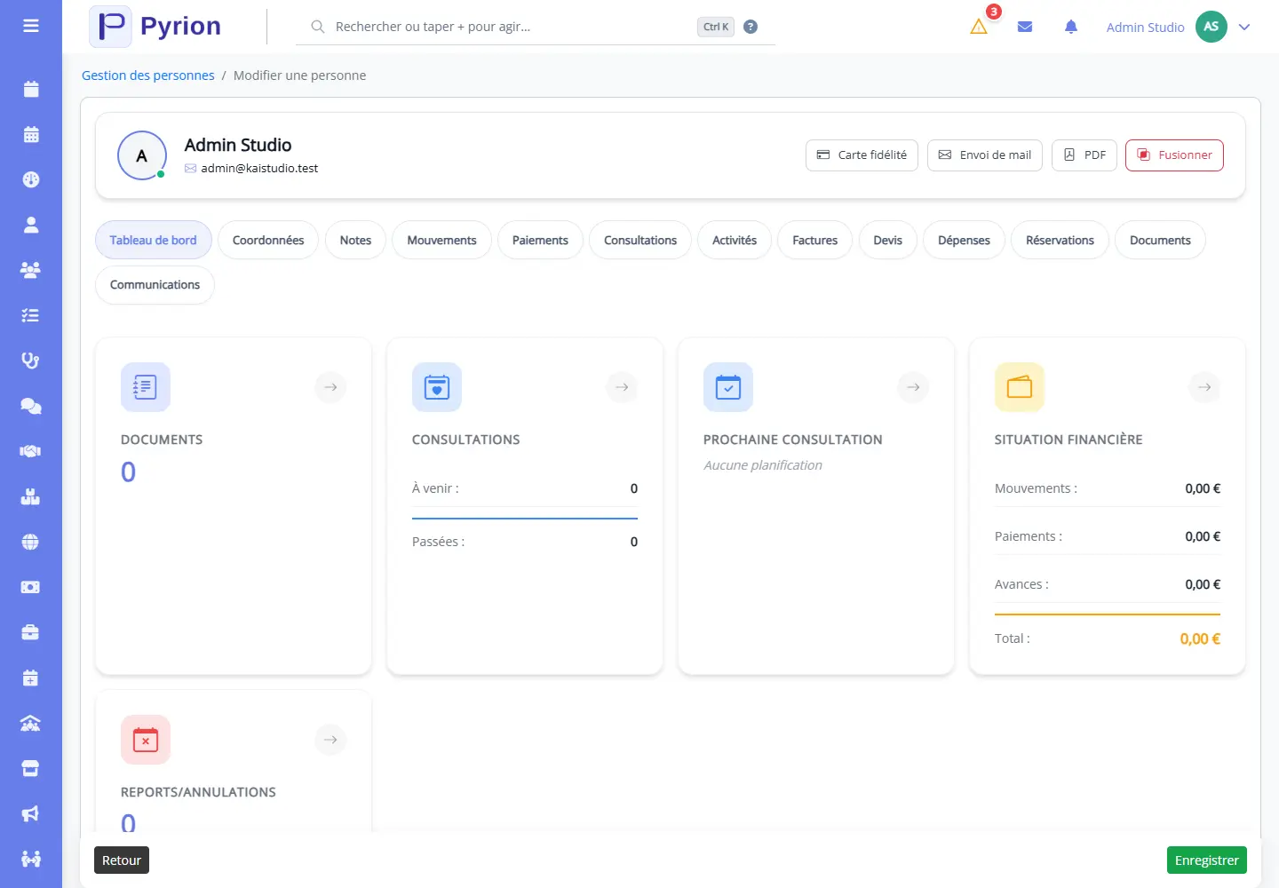
Task: Open the chat bubbles icon in sidebar
Action: [x=31, y=406]
